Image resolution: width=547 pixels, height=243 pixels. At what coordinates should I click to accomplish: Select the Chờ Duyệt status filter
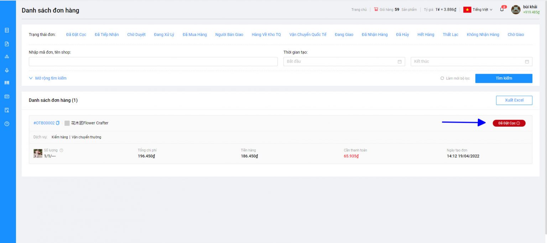coord(136,35)
